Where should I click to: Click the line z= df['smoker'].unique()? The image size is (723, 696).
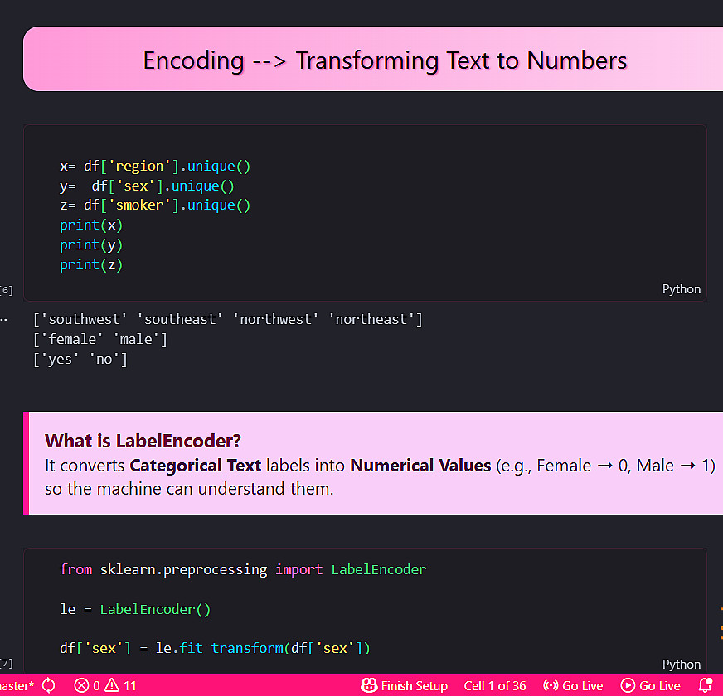[155, 205]
